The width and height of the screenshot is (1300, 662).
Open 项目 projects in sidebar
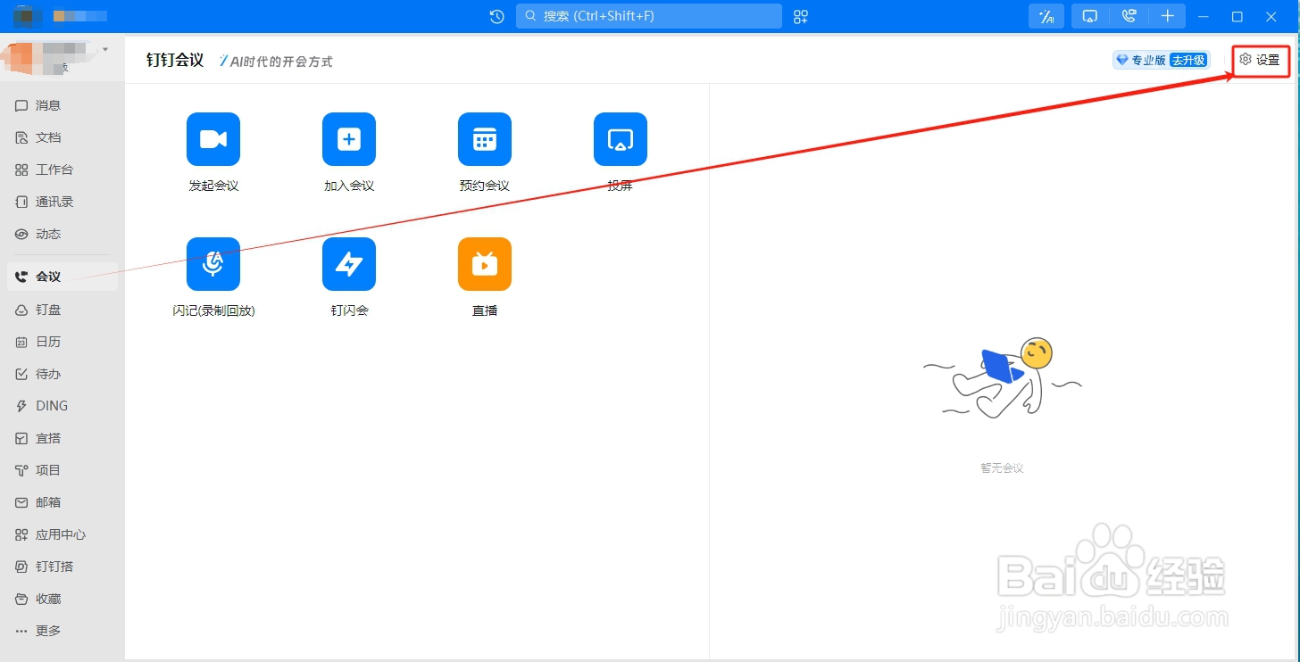coord(62,470)
